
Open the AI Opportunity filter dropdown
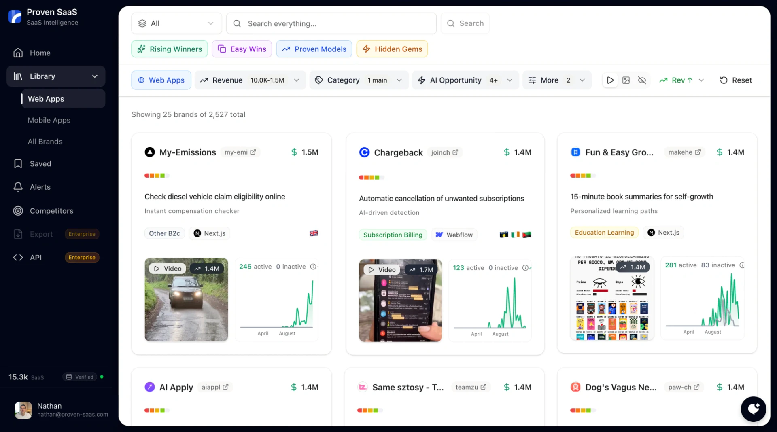tap(510, 80)
